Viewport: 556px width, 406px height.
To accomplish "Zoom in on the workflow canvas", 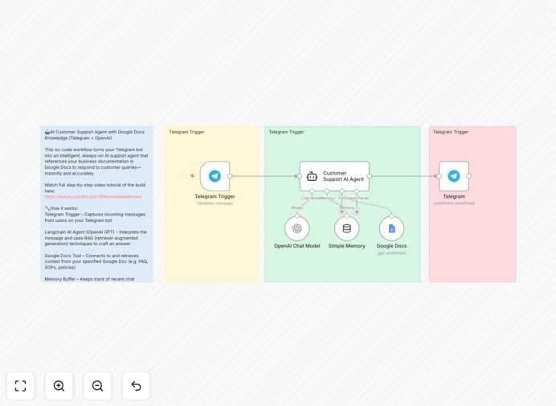I will coord(59,386).
